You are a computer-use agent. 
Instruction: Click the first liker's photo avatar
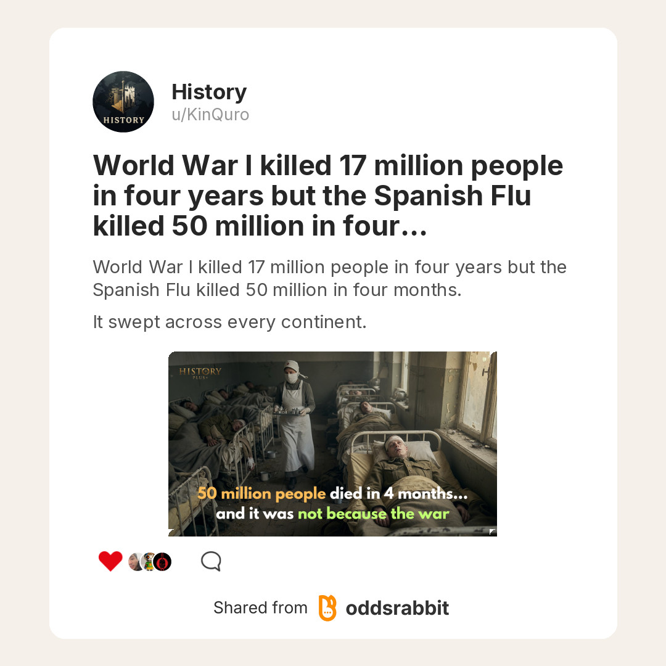pyautogui.click(x=136, y=562)
